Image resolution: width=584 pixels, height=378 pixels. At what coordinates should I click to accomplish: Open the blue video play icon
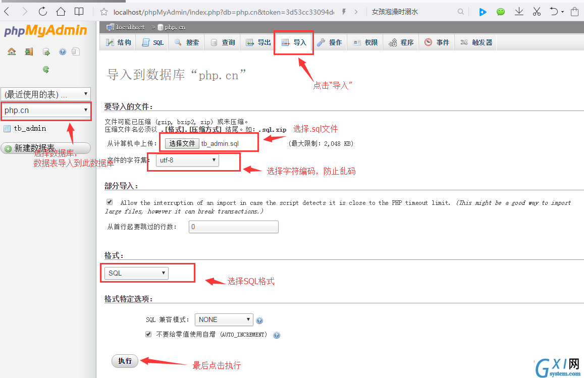483,12
